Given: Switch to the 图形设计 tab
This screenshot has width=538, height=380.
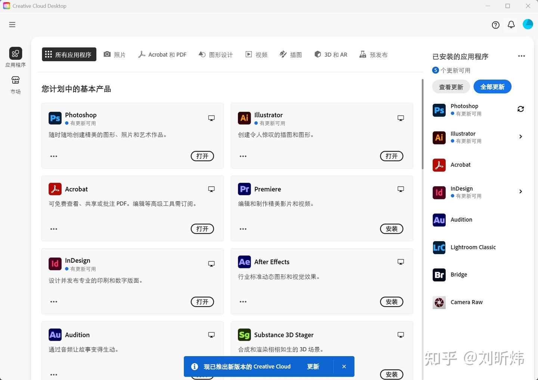Looking at the screenshot, I should click(x=216, y=54).
